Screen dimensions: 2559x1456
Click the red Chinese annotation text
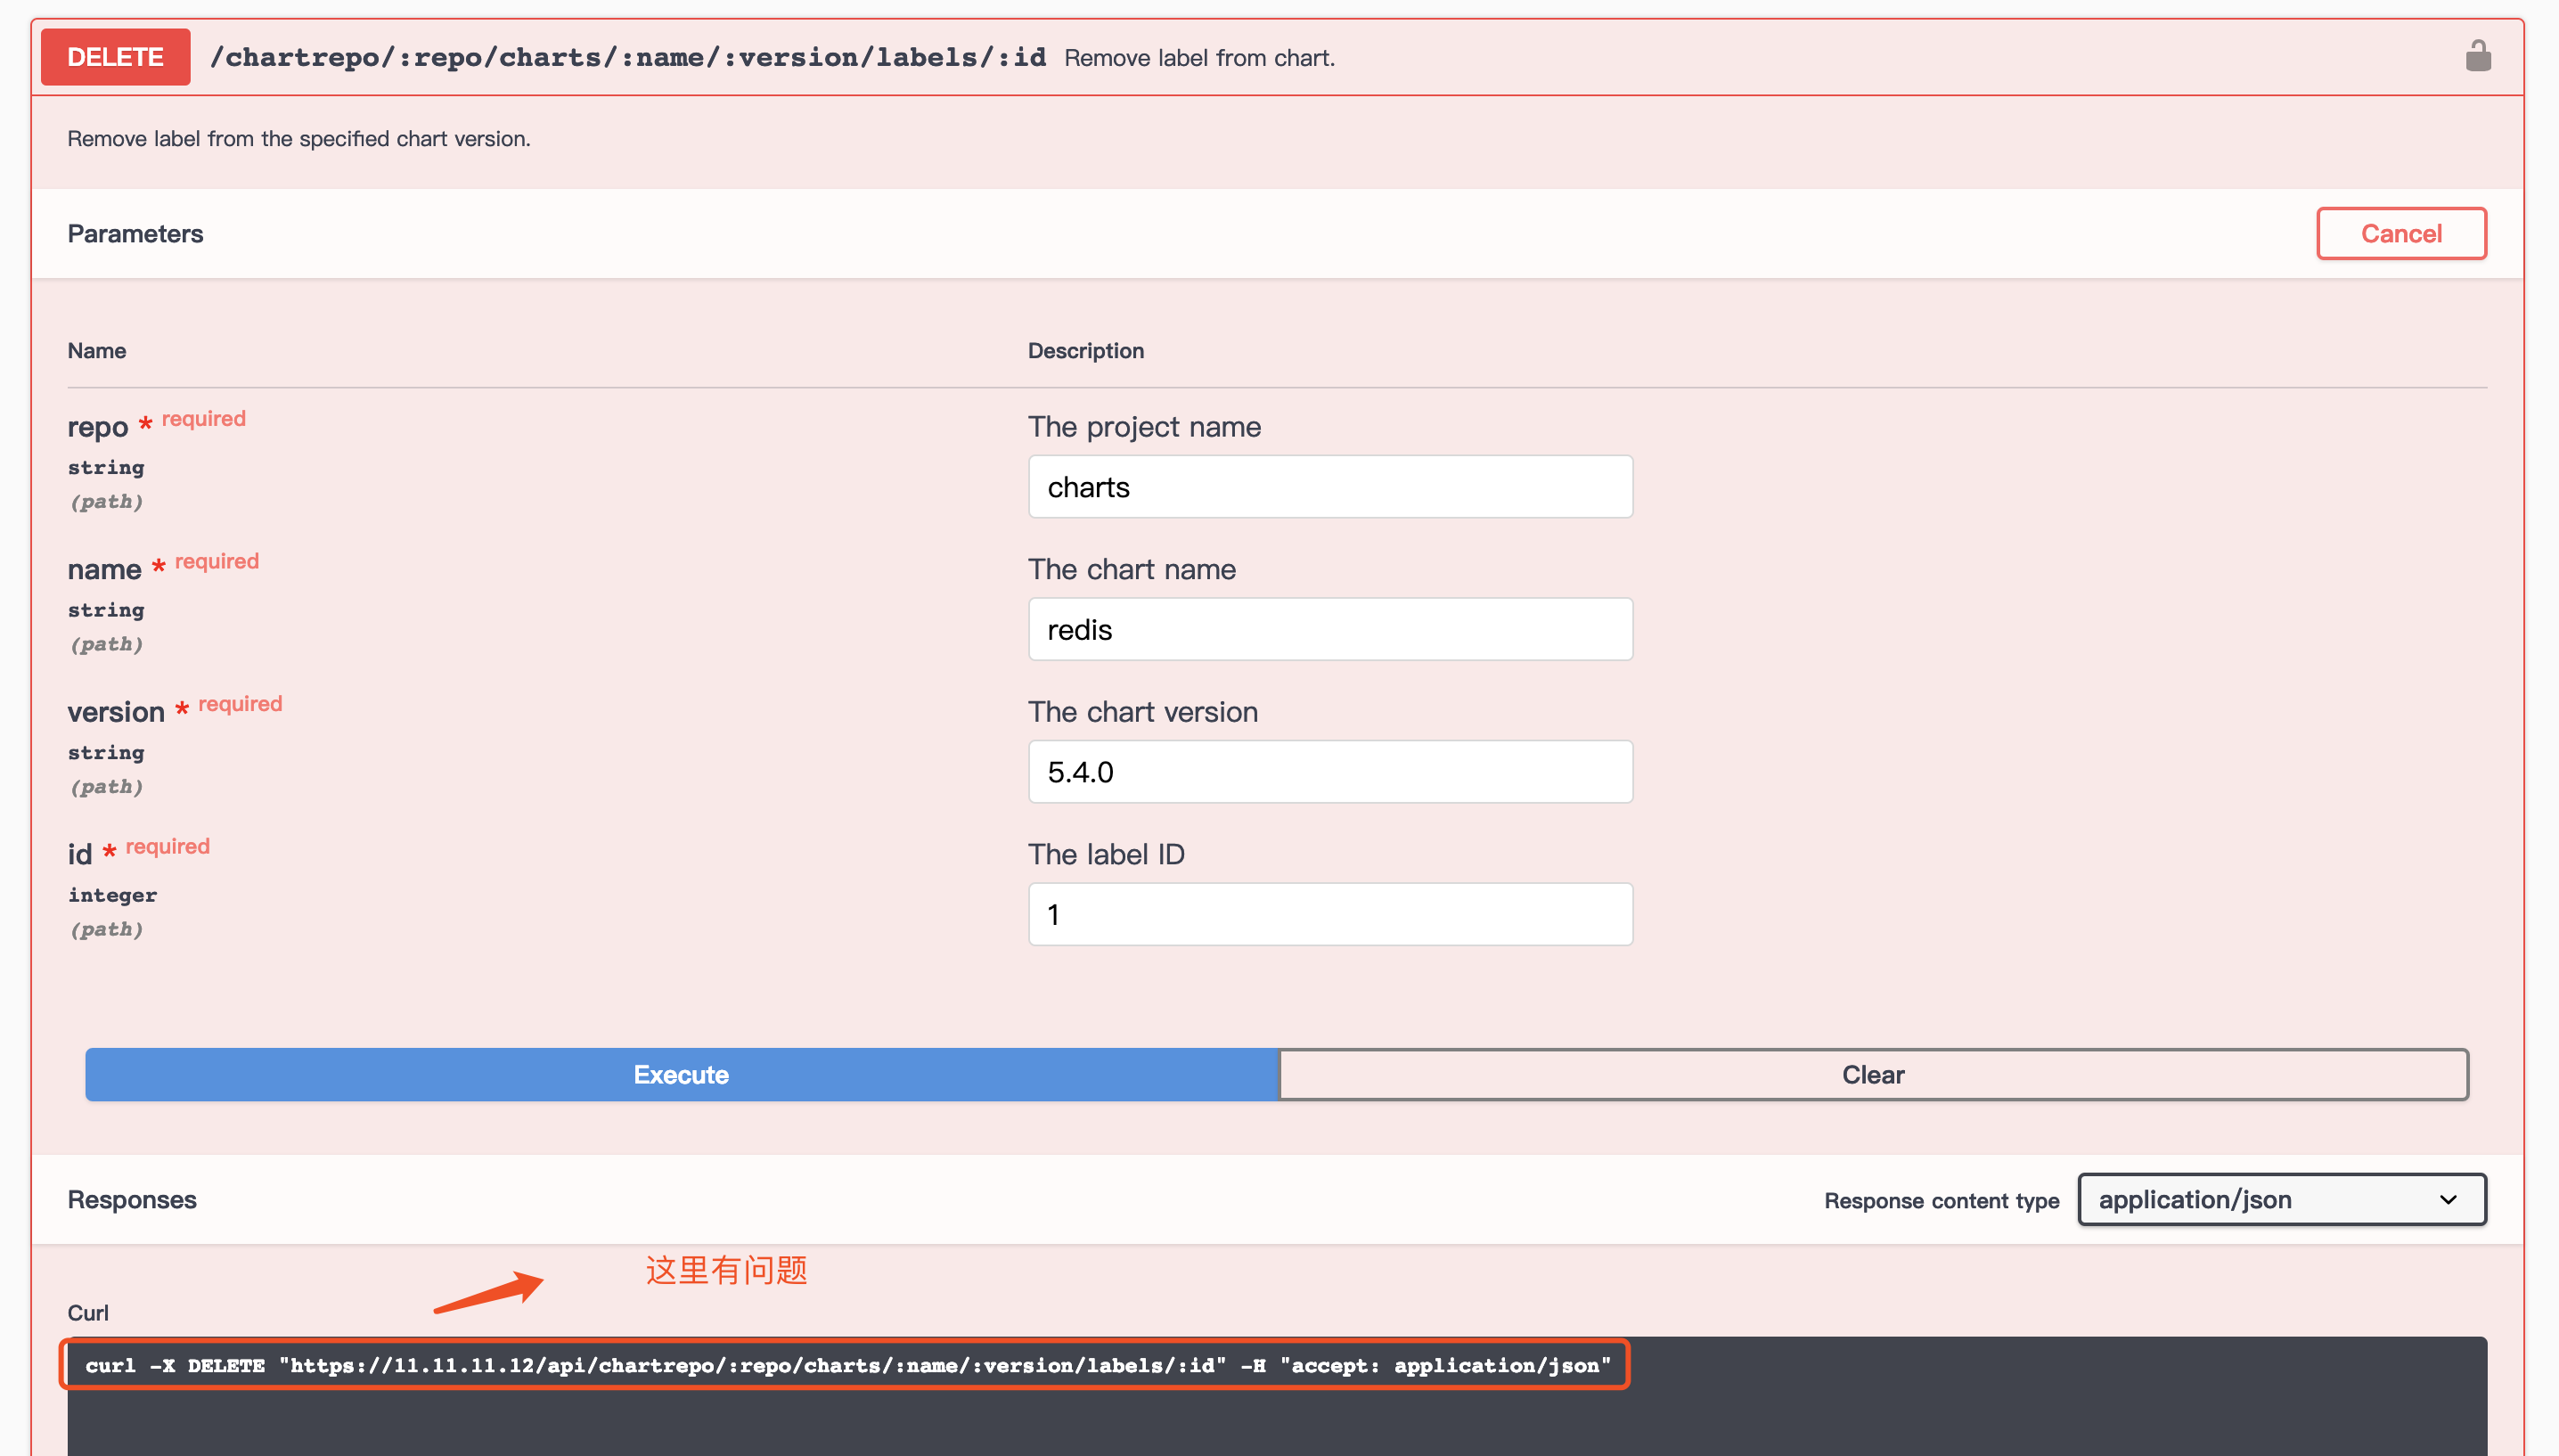[x=725, y=1270]
